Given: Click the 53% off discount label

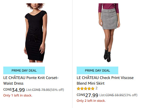Looking at the screenshot, I should 130,95.
